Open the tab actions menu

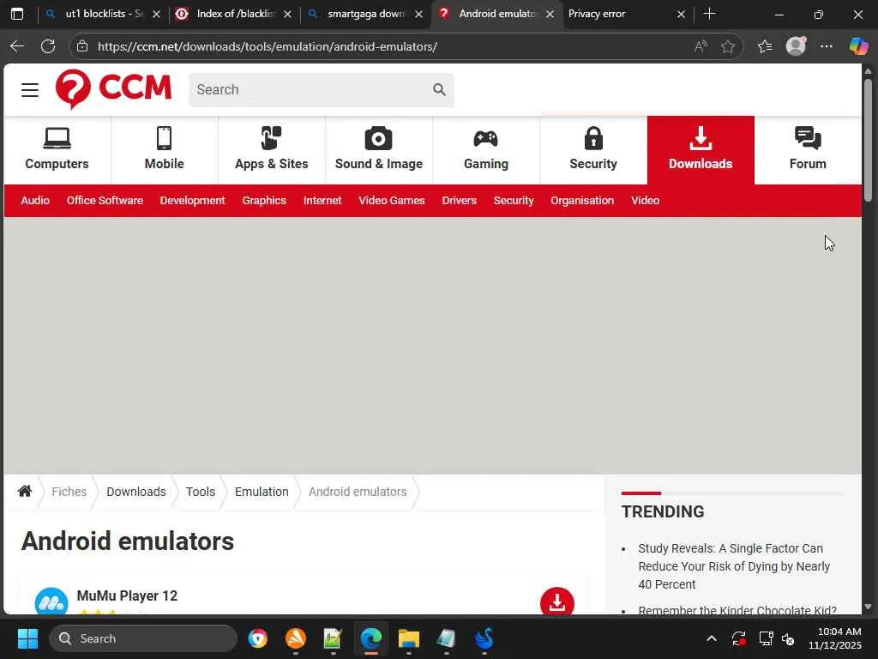click(x=17, y=14)
